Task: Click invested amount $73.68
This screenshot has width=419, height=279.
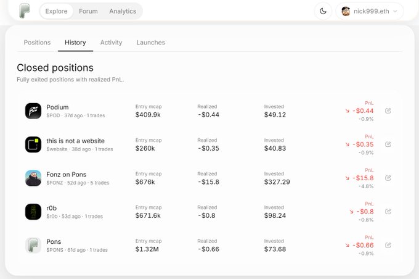Action: coord(275,249)
